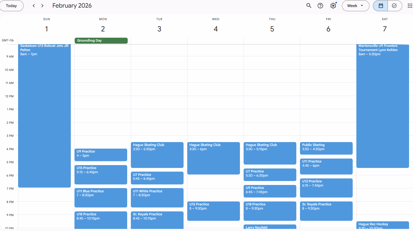The width and height of the screenshot is (413, 231).
Task: Open Hague Rec Hockey event
Action: click(x=382, y=225)
